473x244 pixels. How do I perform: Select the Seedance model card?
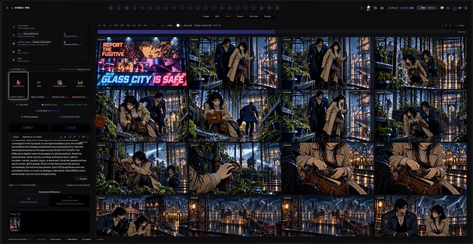pyautogui.click(x=80, y=85)
